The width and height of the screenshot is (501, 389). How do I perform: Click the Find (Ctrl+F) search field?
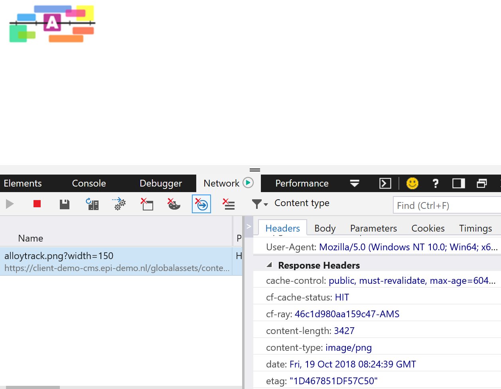447,206
